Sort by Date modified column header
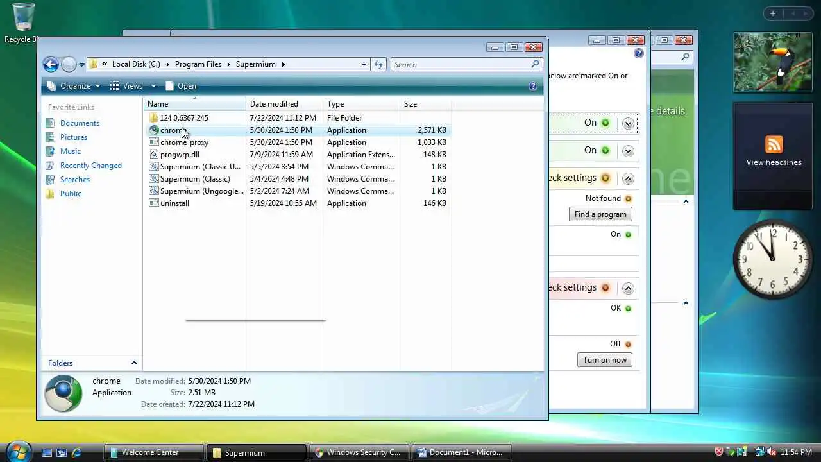 pos(284,104)
